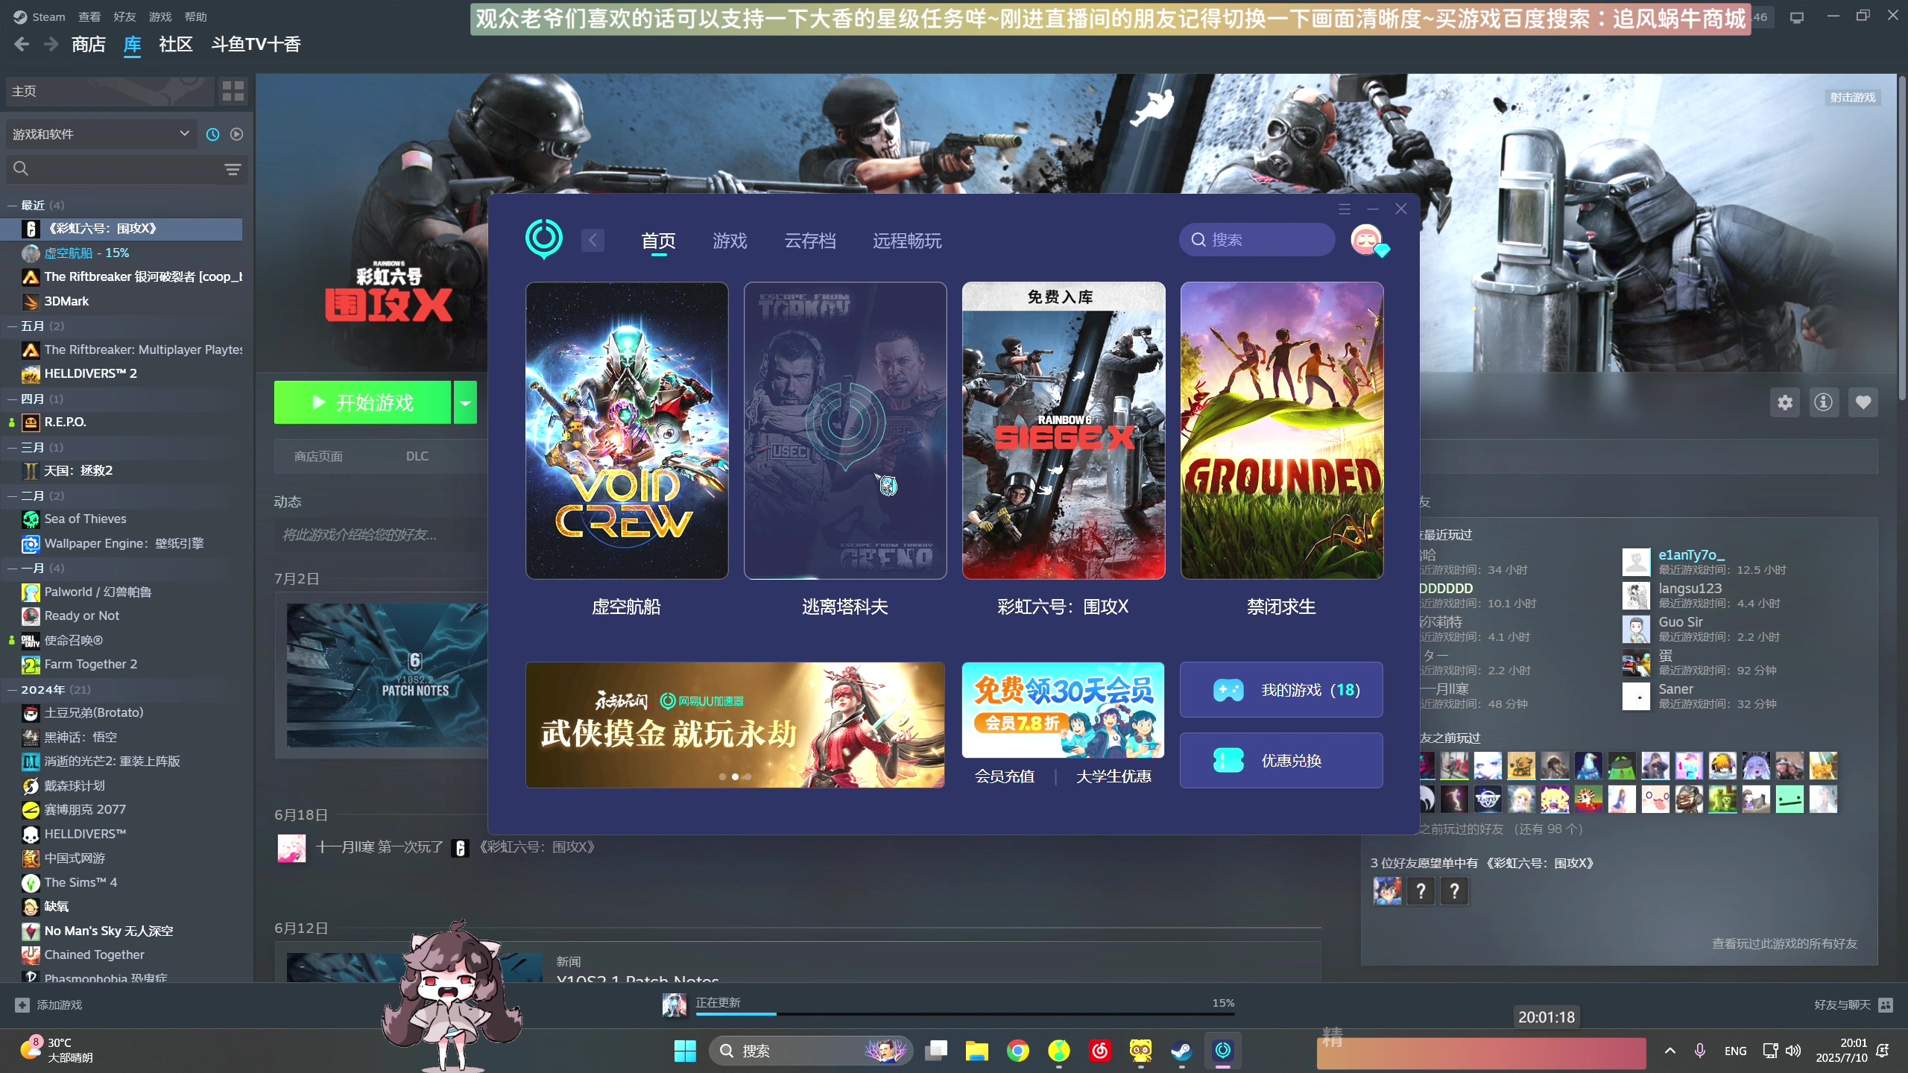This screenshot has width=1908, height=1073.
Task: Click UU accelerator logo icon
Action: point(544,239)
